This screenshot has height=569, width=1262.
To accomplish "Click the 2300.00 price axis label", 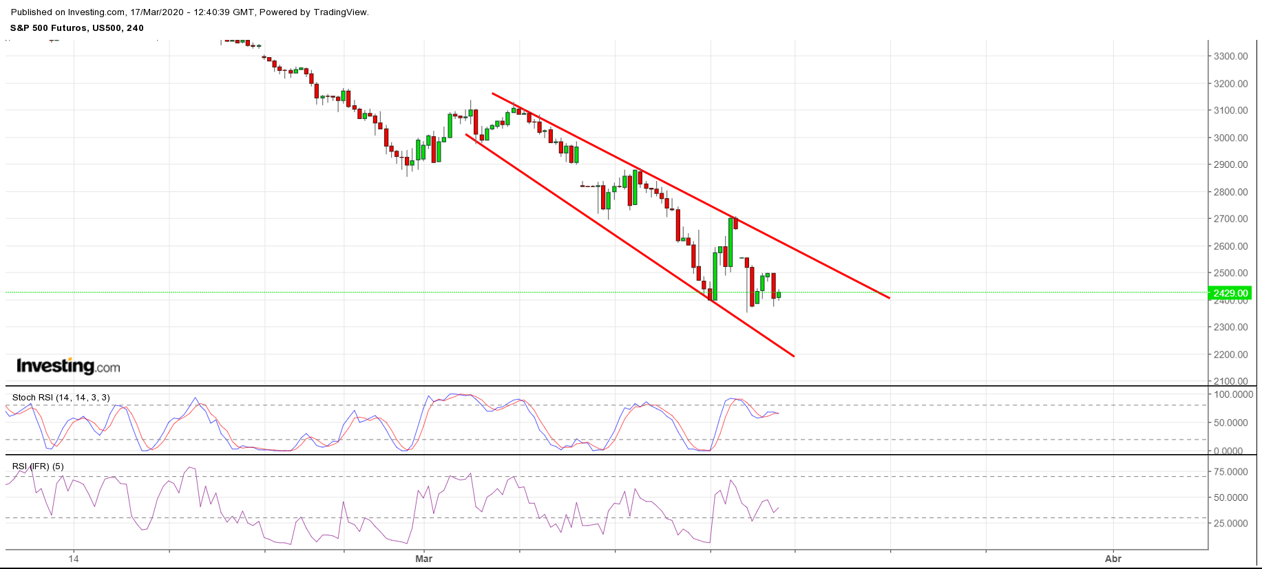I will [1230, 328].
